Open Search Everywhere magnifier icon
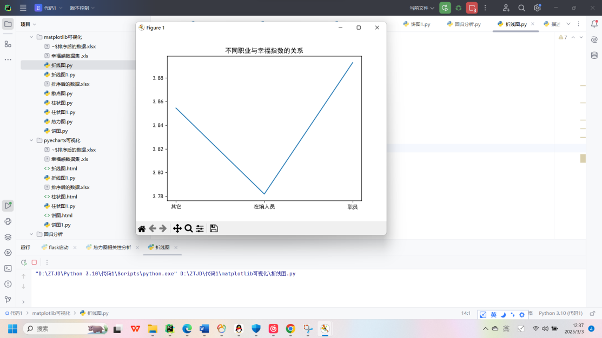Viewport: 602px width, 338px height. coord(521,8)
